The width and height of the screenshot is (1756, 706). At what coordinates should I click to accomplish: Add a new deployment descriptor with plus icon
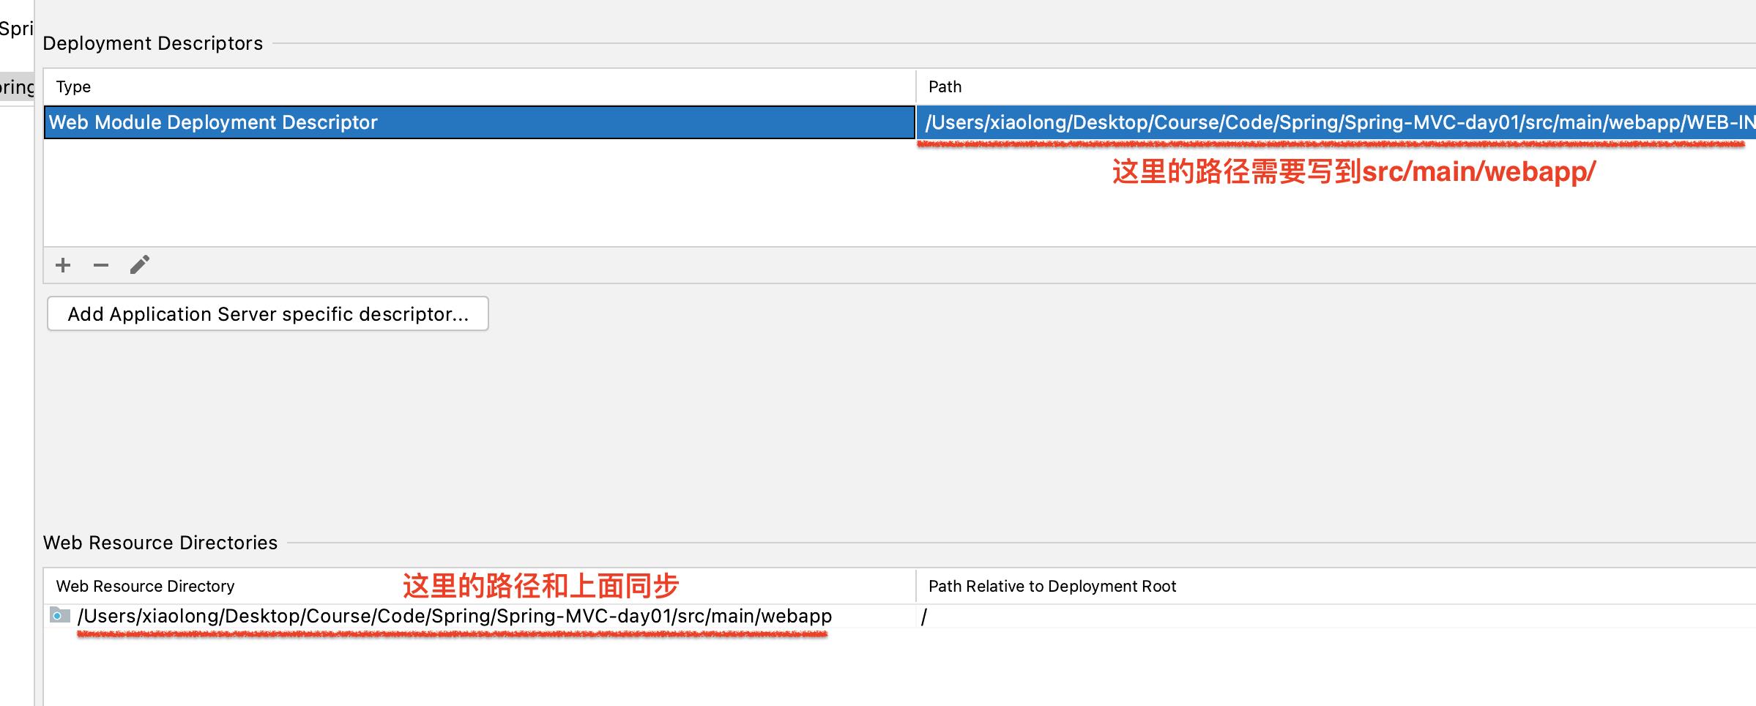point(63,265)
